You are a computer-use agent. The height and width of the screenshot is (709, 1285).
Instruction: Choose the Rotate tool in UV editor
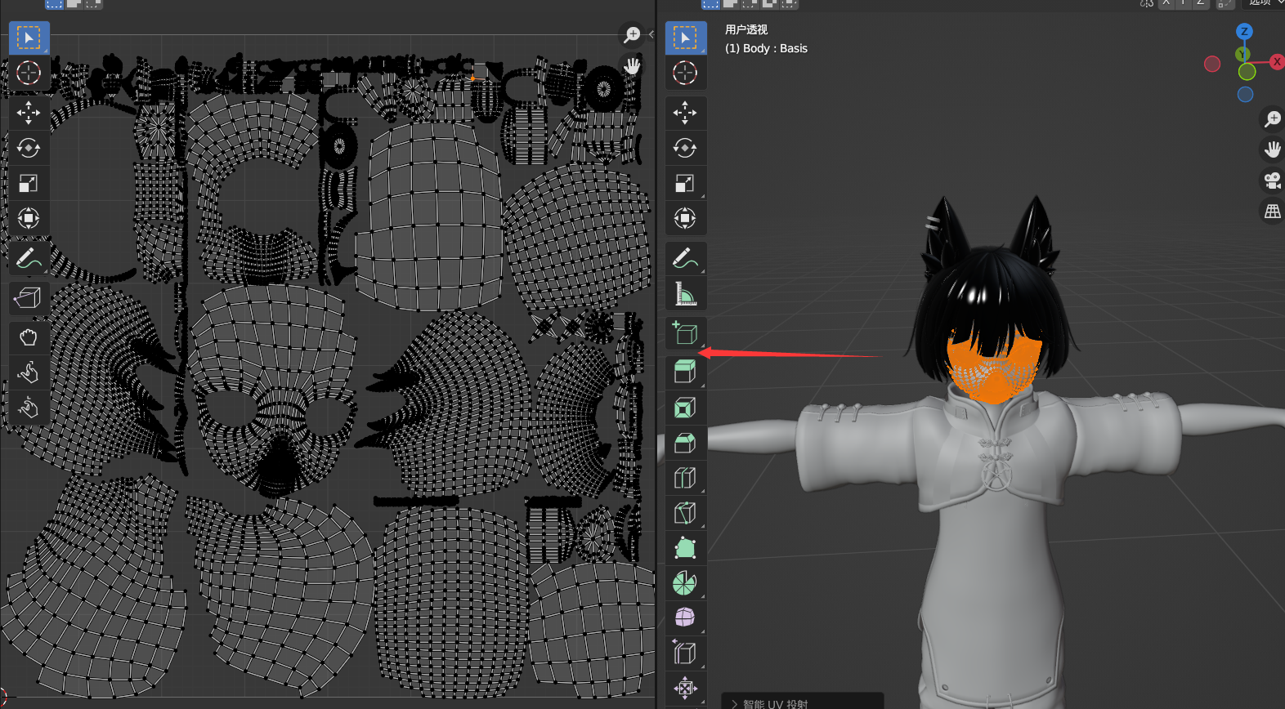(x=29, y=148)
